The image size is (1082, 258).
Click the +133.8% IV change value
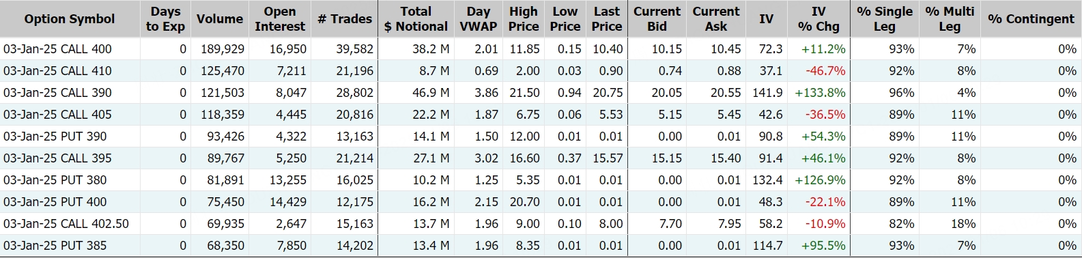pos(820,93)
